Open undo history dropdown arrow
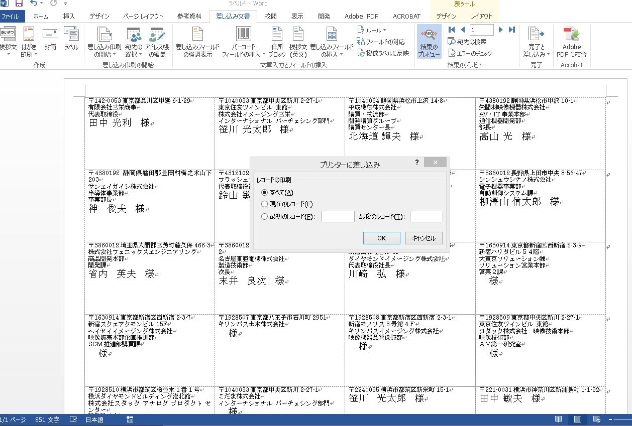This screenshot has height=426, width=632. (x=41, y=4)
